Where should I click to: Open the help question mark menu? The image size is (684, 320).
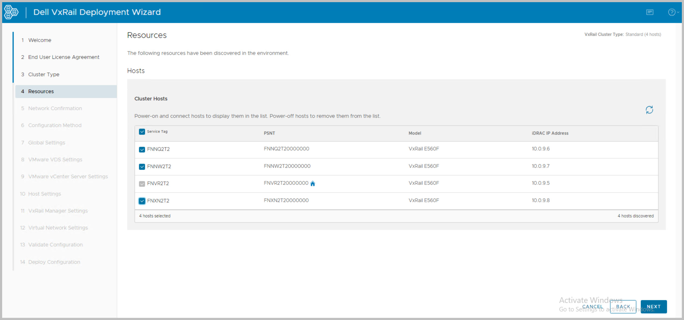click(672, 12)
